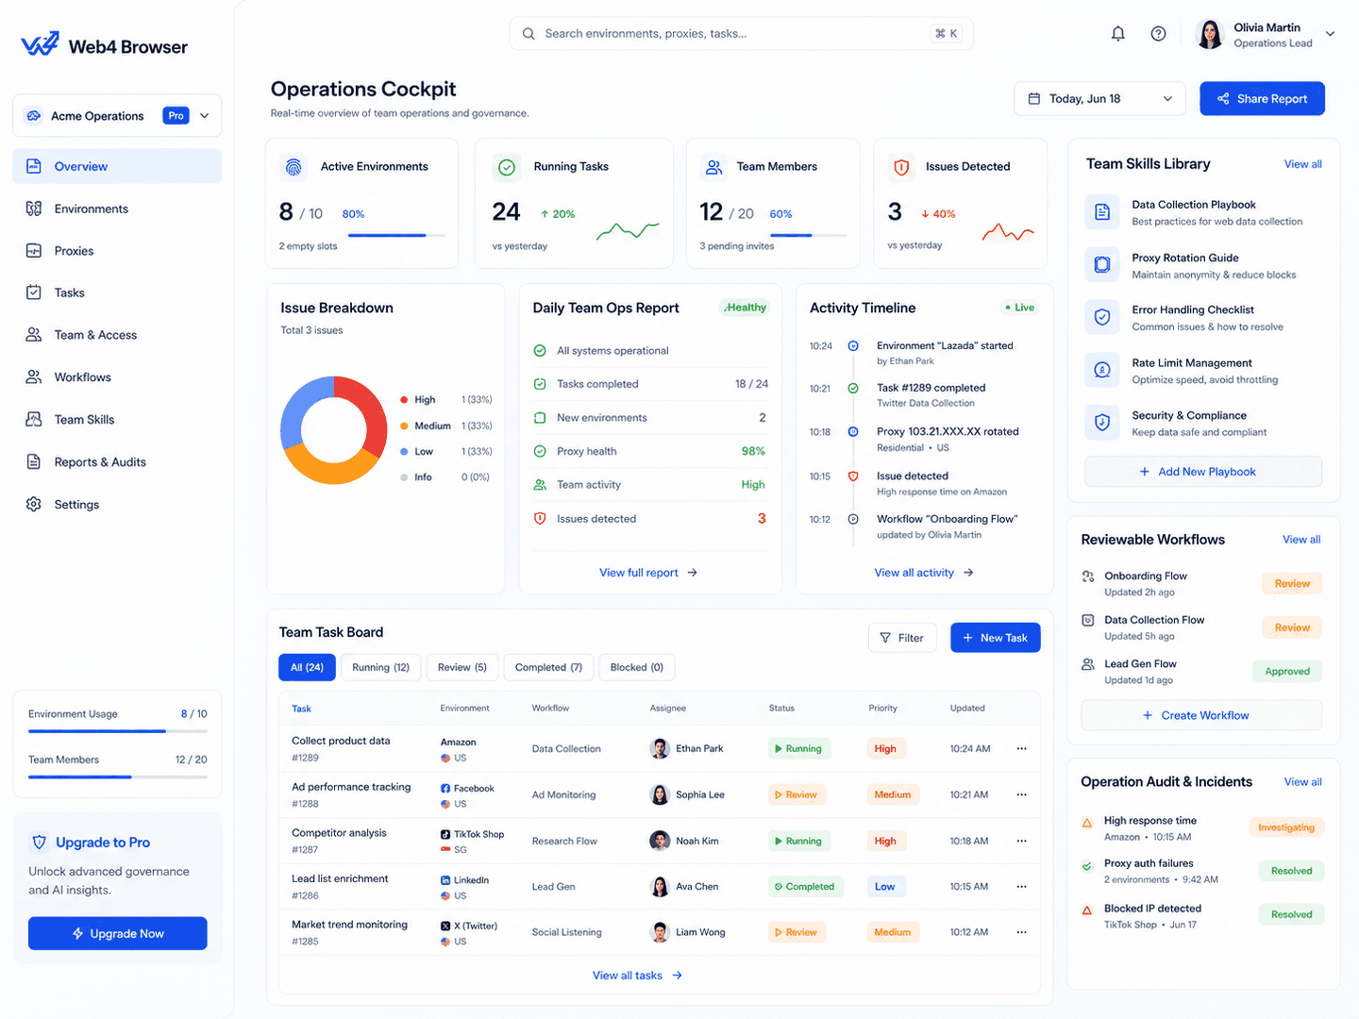Screen dimensions: 1359x1019
Task: Open Reports & Audits in the sidebar
Action: click(x=117, y=462)
